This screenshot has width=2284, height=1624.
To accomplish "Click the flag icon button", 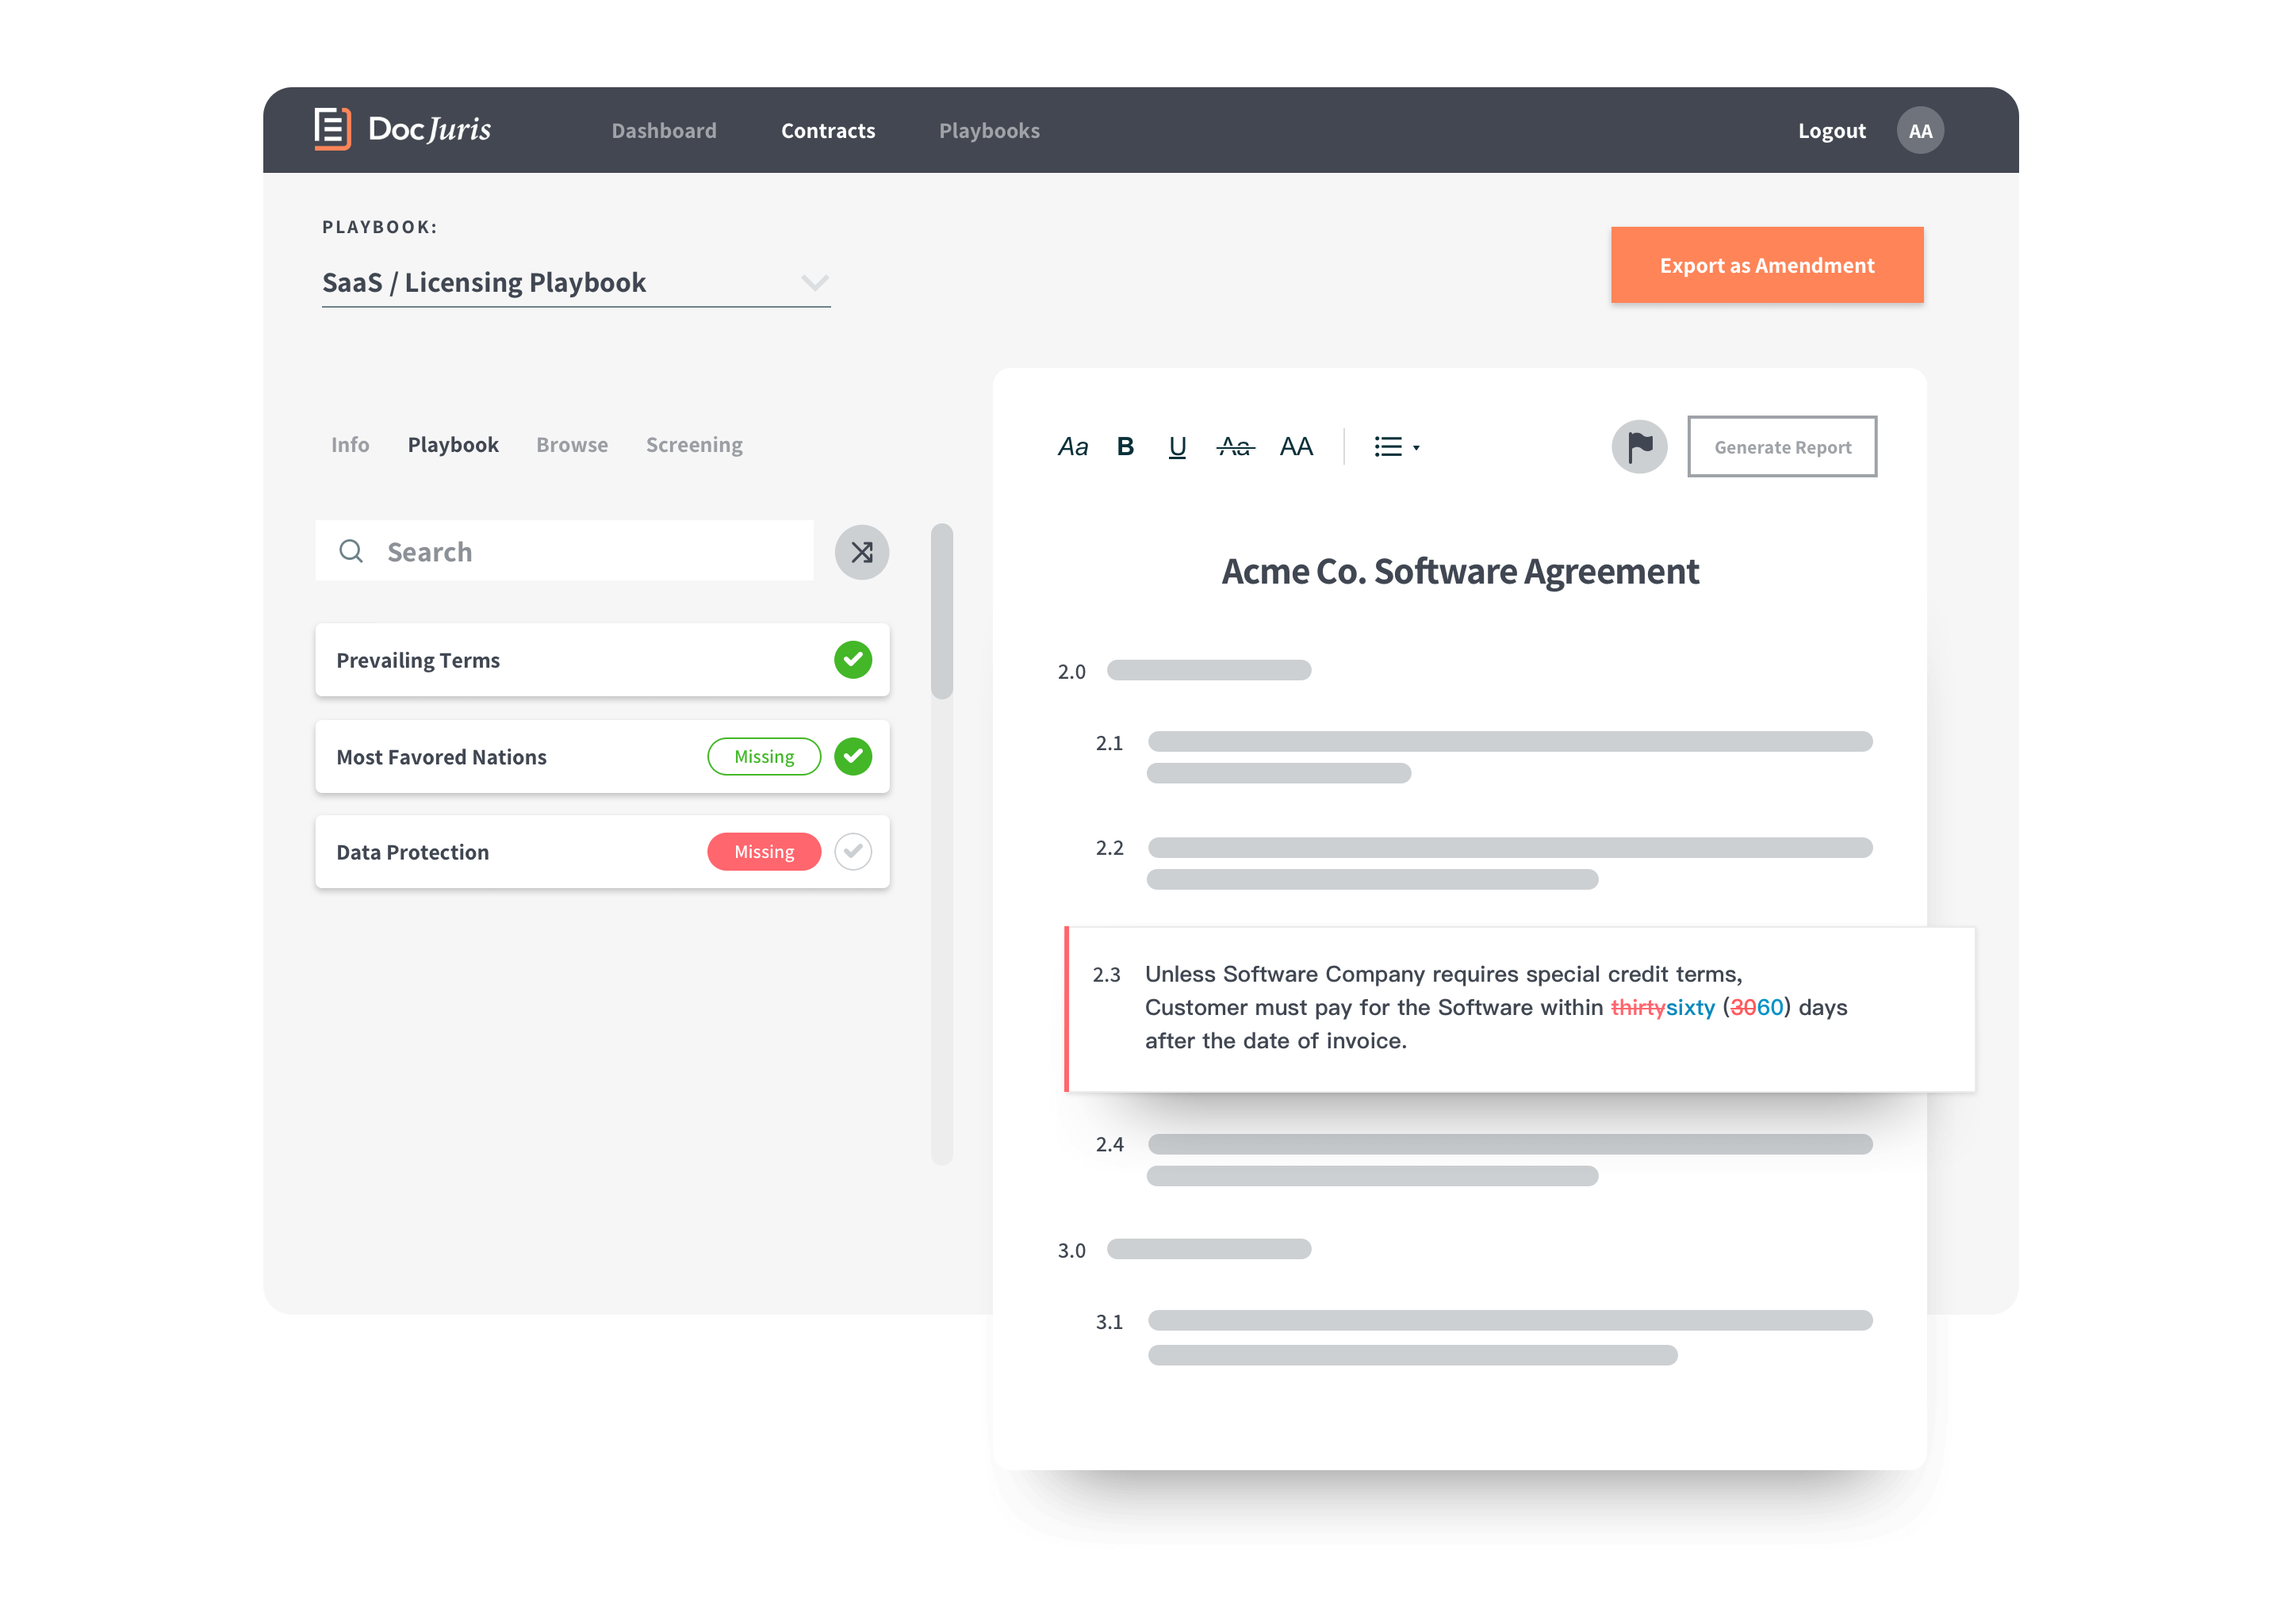I will coord(1639,447).
